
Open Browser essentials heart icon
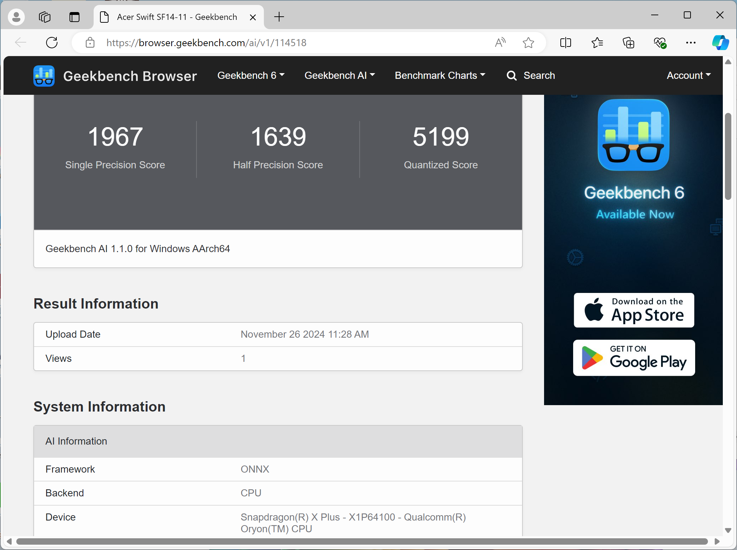(x=660, y=43)
